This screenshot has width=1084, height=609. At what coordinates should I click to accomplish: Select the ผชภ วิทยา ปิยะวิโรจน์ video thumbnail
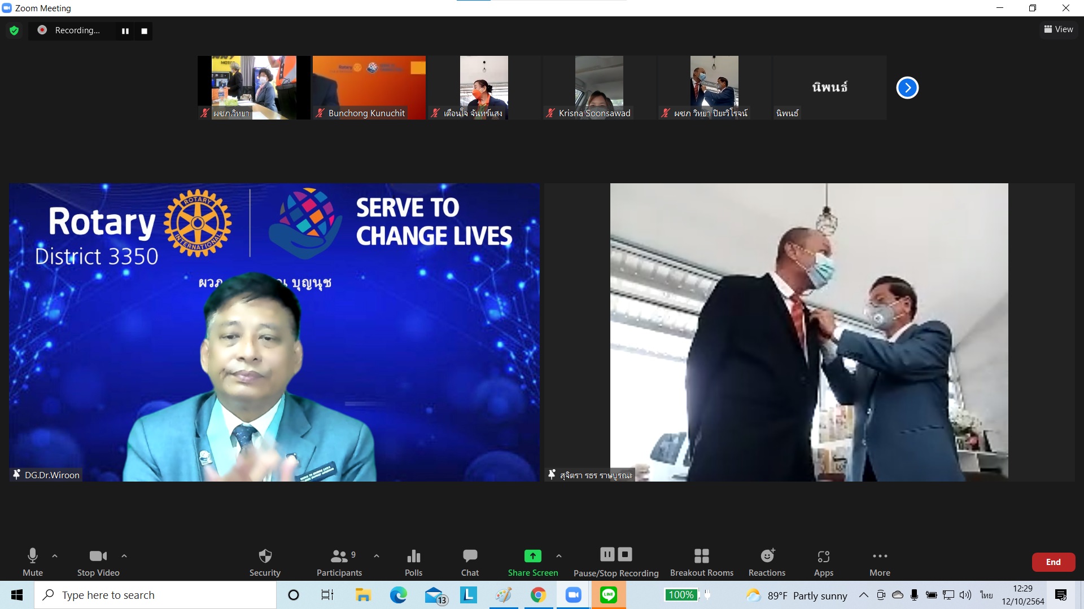tap(714, 87)
